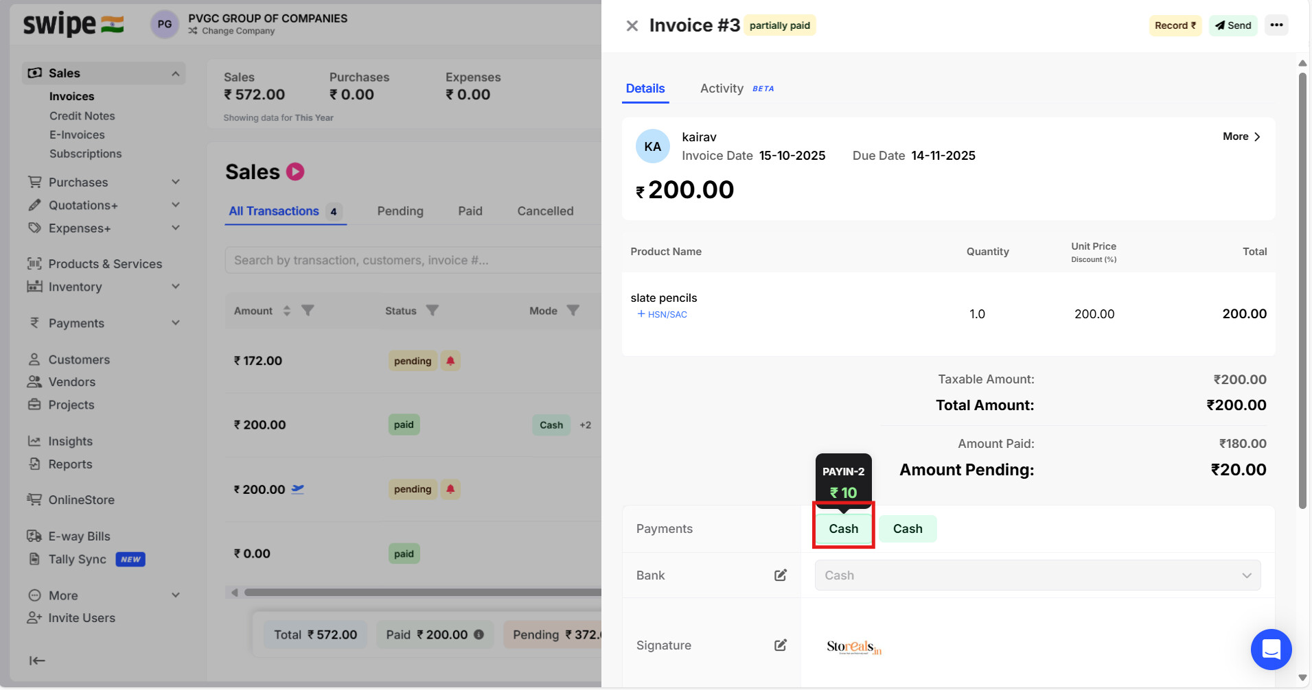Image resolution: width=1312 pixels, height=690 pixels.
Task: Open the chat support bubble
Action: point(1271,649)
